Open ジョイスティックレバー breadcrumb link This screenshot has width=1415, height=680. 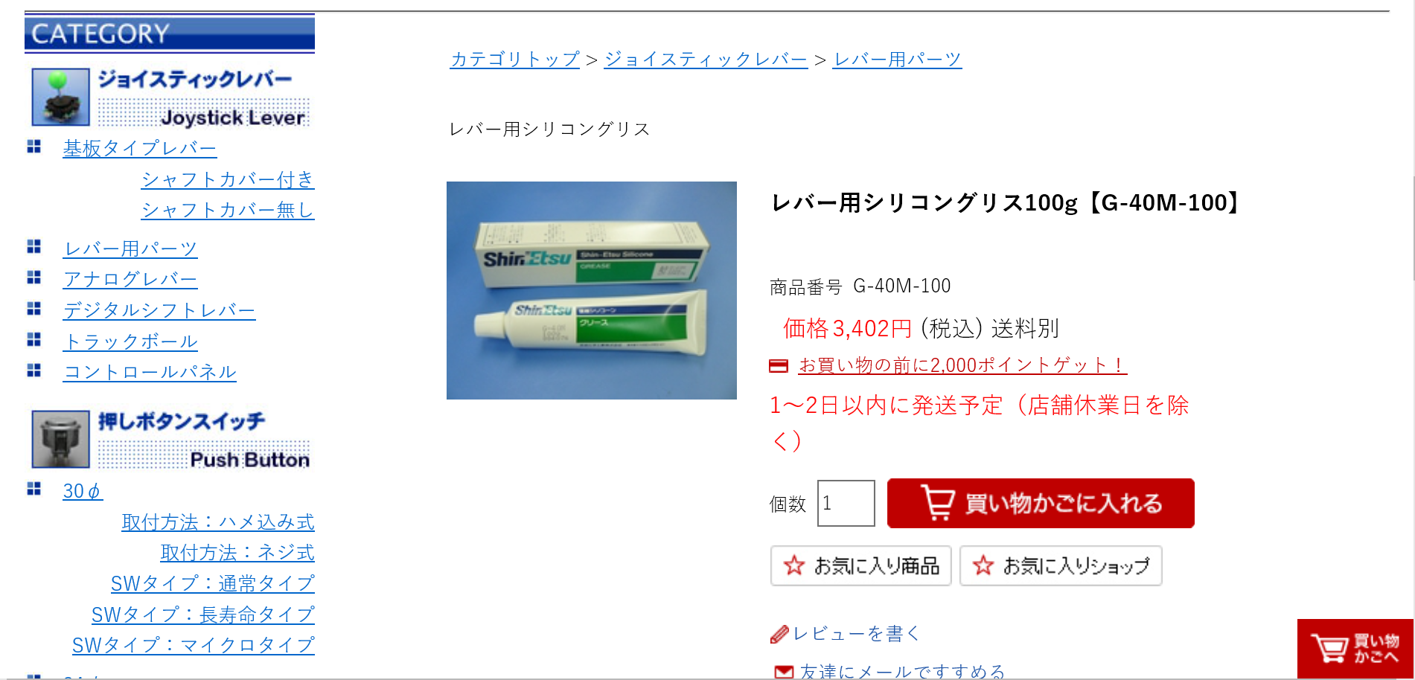pyautogui.click(x=706, y=60)
